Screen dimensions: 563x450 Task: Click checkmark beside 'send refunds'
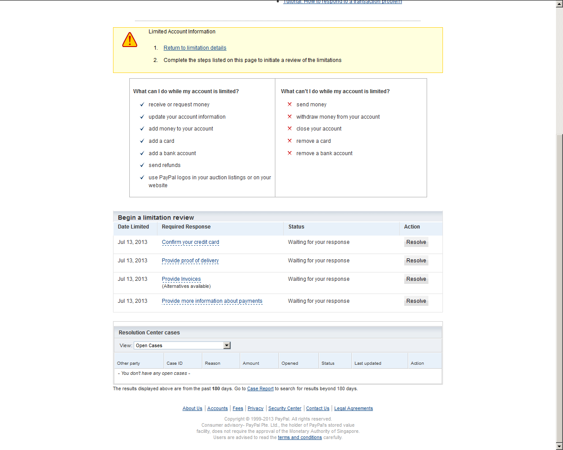coord(142,165)
